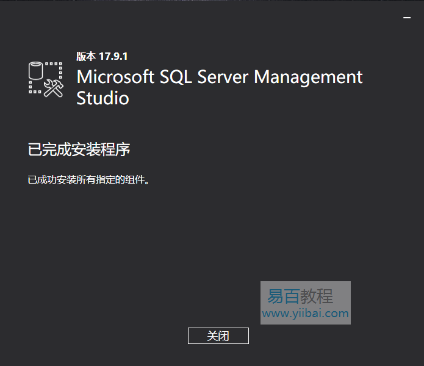Click the word Server in the title
The image size is (424, 366).
(x=225, y=77)
